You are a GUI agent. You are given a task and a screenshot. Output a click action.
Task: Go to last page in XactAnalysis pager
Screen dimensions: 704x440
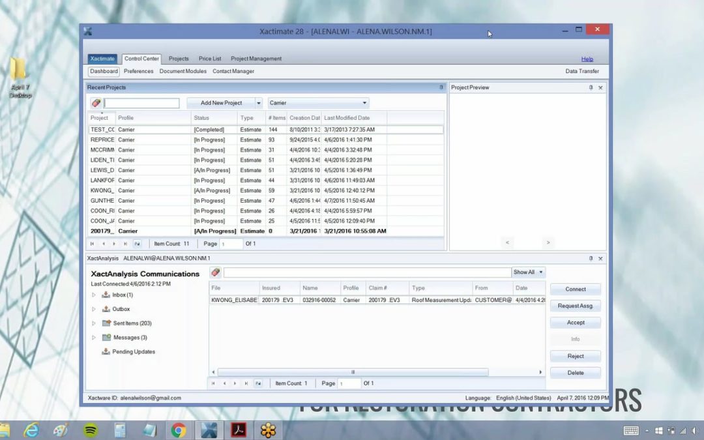246,383
